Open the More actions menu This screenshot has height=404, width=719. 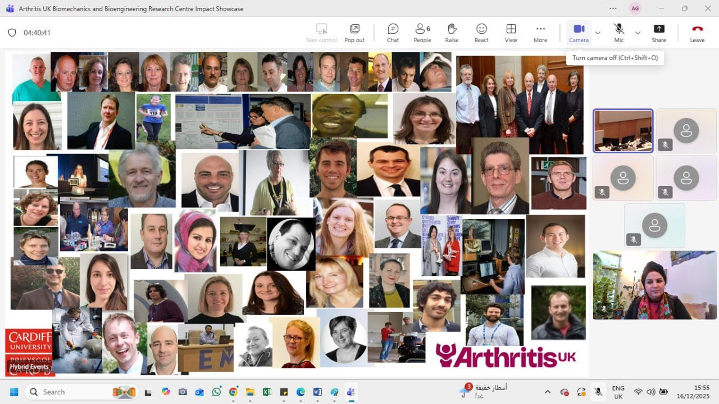pyautogui.click(x=540, y=33)
